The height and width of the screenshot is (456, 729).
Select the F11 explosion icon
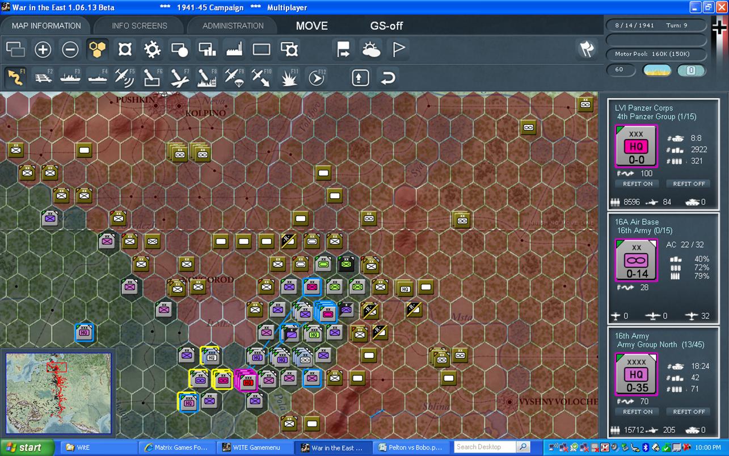(x=289, y=77)
